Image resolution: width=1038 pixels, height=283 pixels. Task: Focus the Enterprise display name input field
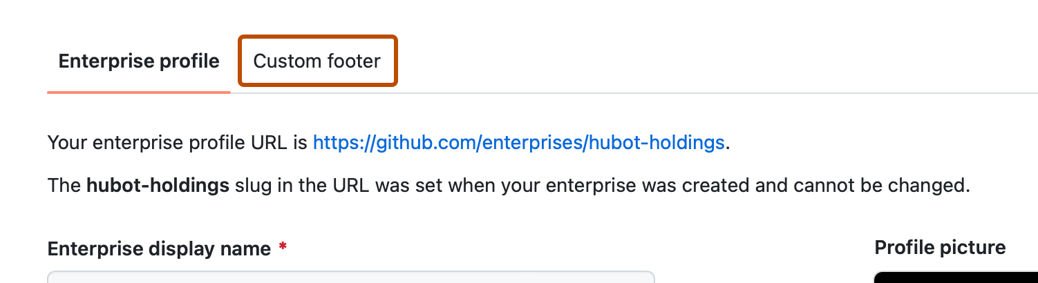[350, 277]
